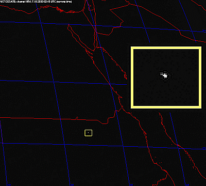The image size is (206, 186).
Task: Click the small bump in horizontal red border
Action: click(x=77, y=118)
